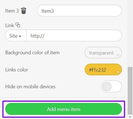This screenshot has width=133, height=119.
Task: Open the transparent background color picker
Action: [103, 53]
